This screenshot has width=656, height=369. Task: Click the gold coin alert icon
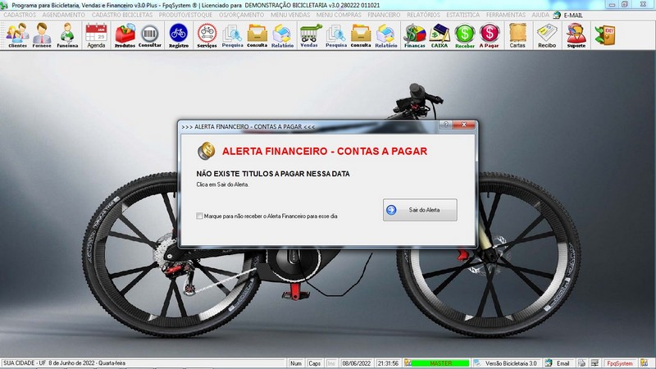pos(207,151)
